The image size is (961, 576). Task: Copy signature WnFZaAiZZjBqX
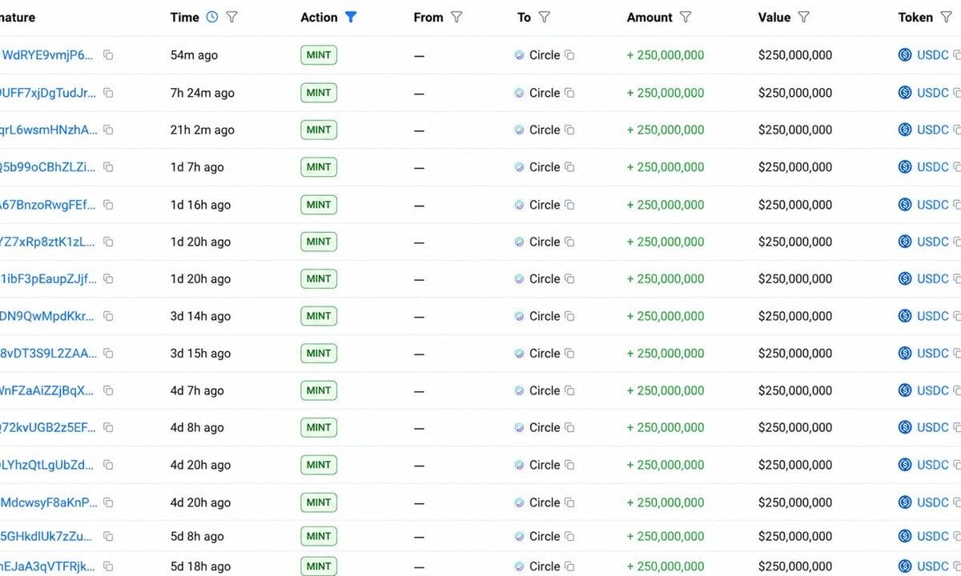(x=108, y=390)
